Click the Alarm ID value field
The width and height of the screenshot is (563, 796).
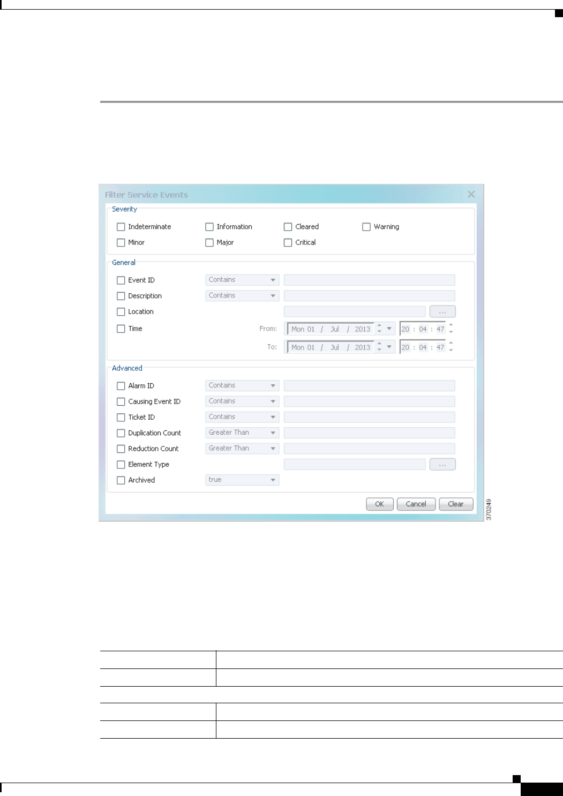pos(370,385)
